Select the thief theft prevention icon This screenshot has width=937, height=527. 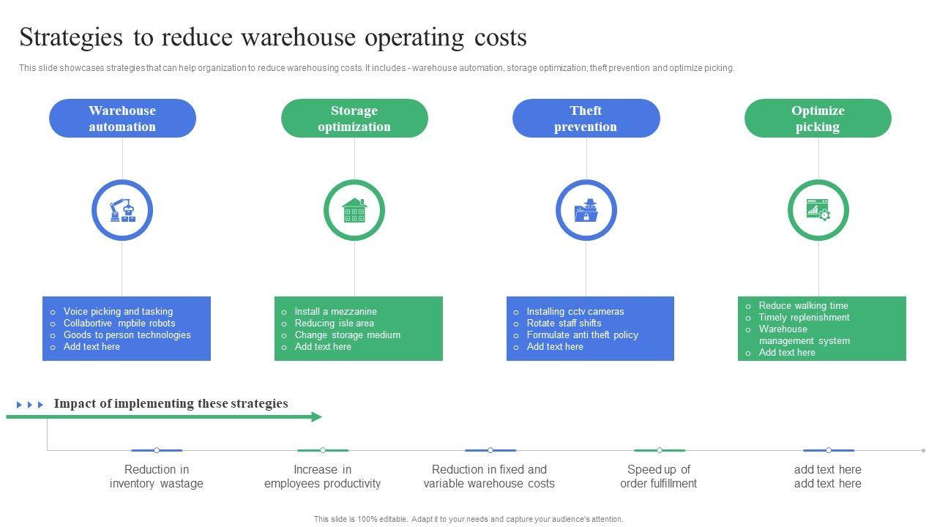(x=586, y=211)
